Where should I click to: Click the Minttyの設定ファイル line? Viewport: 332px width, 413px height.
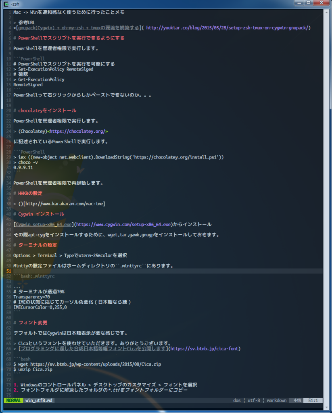pos(94,266)
